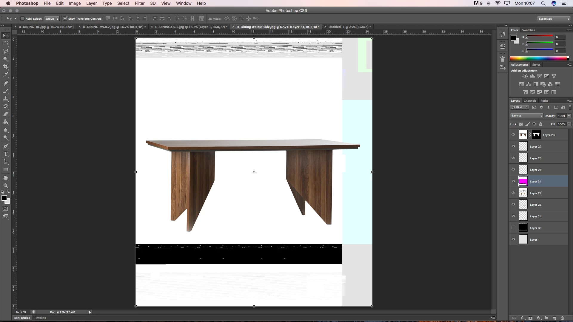The height and width of the screenshot is (322, 573).
Task: Toggle Show Transform Controls checkbox
Action: click(65, 18)
